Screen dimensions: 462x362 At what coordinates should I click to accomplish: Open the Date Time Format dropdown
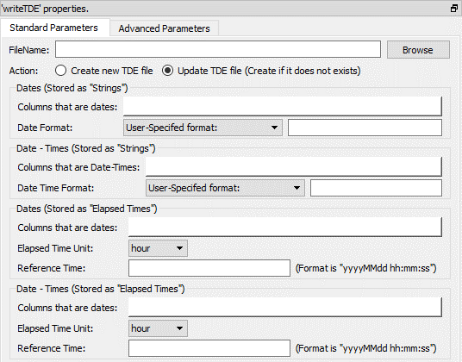[x=225, y=188]
